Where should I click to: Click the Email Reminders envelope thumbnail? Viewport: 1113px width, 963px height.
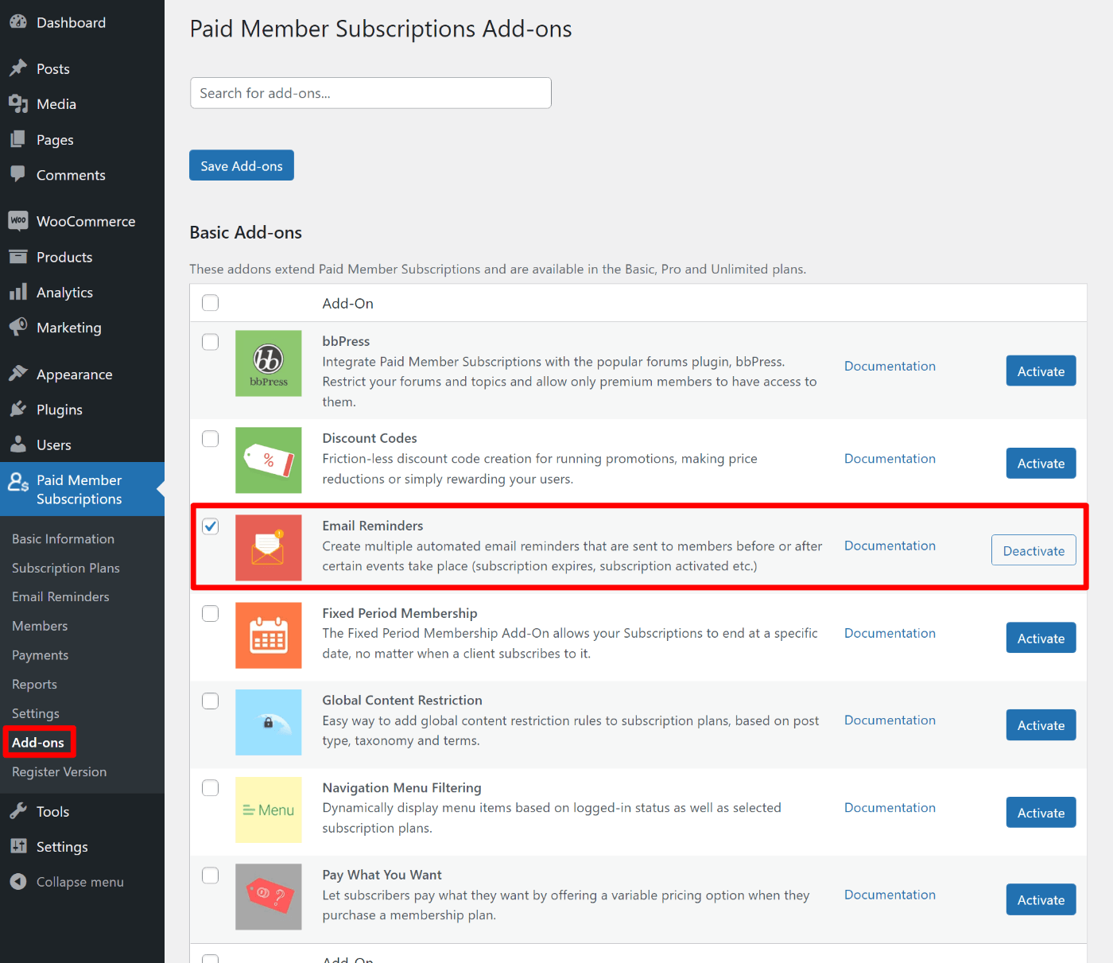tap(269, 548)
